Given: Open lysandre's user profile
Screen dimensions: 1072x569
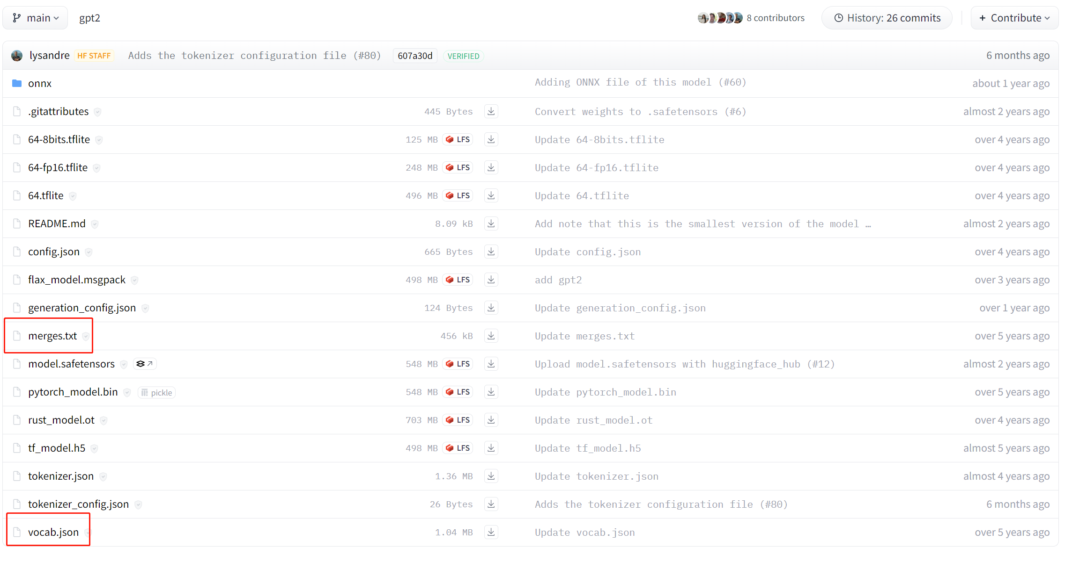Looking at the screenshot, I should [49, 55].
